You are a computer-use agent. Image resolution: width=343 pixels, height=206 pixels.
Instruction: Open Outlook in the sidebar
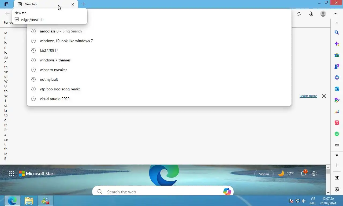point(337,89)
